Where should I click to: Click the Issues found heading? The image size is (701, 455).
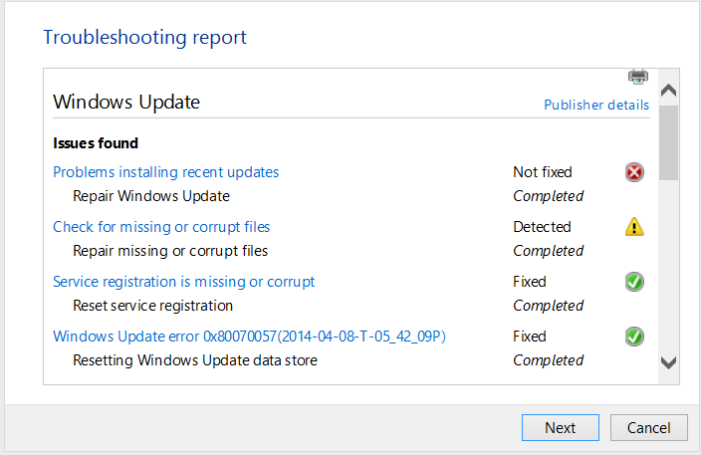tap(96, 143)
